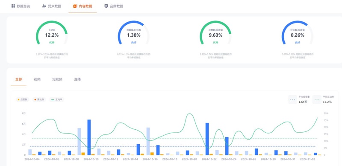The image size is (342, 166).
Task: Click the 互动率 12.2% gauge
Action: [52, 33]
